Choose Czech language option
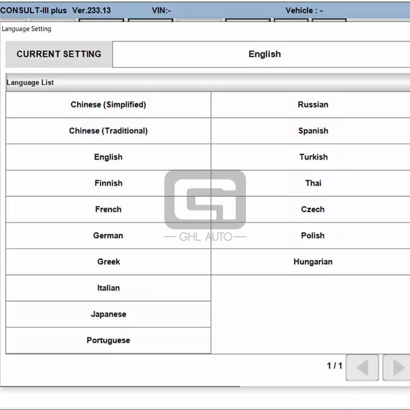Screen dimensions: 410x410 pyautogui.click(x=311, y=209)
